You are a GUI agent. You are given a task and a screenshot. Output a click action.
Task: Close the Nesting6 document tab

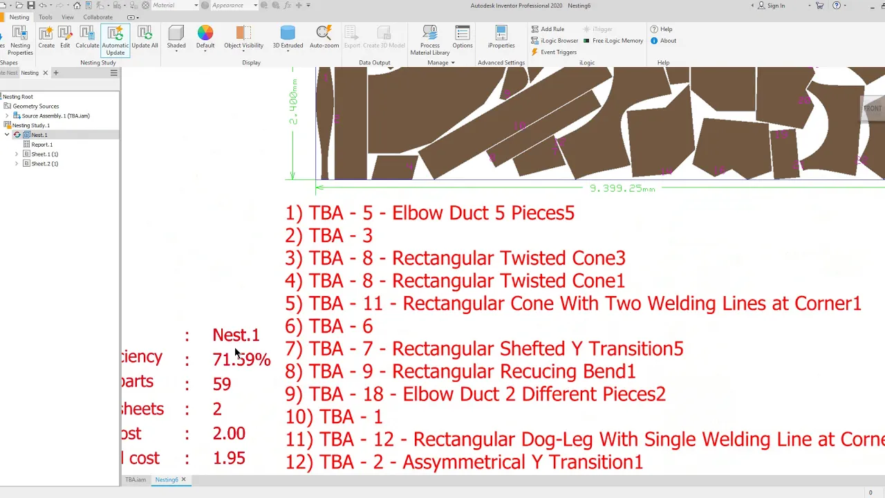tap(183, 479)
